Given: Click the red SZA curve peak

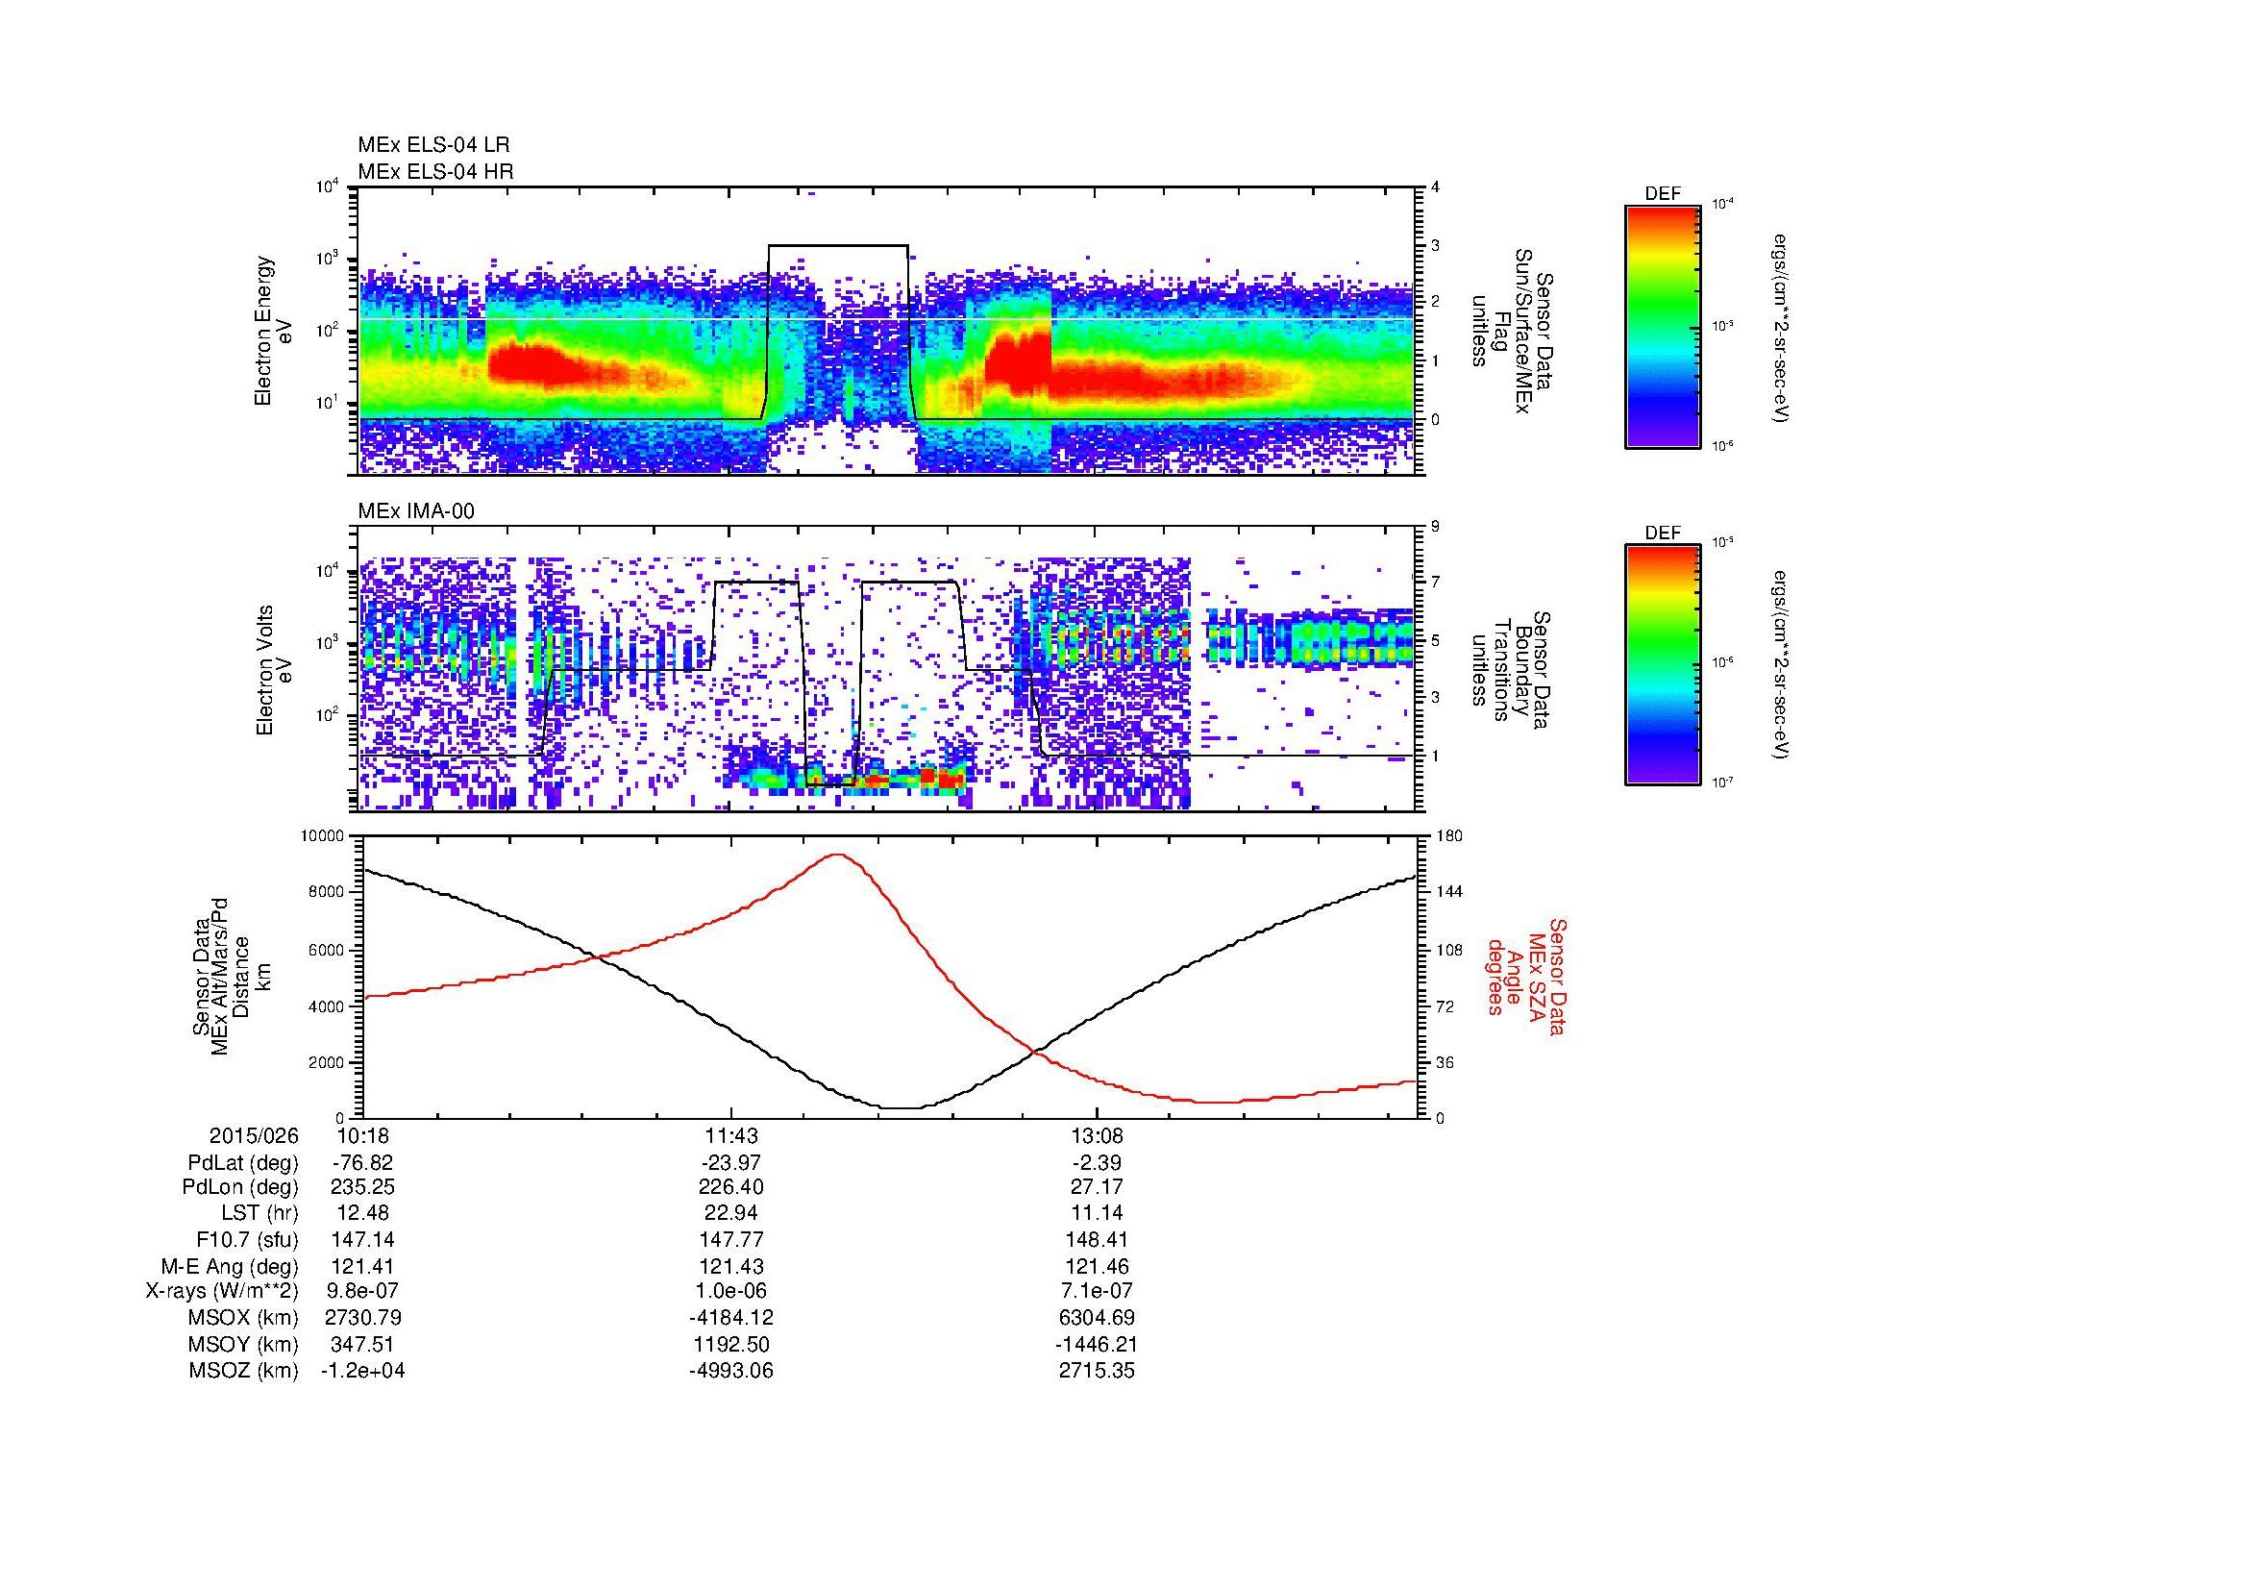Looking at the screenshot, I should [839, 855].
